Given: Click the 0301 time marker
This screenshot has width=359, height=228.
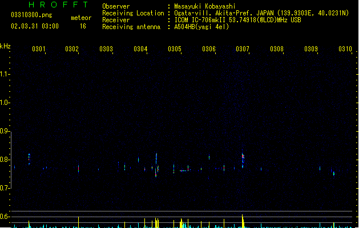Looking at the screenshot, I should coord(39,49).
